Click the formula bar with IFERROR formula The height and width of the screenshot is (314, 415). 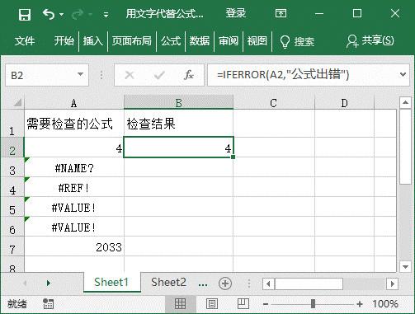click(303, 75)
